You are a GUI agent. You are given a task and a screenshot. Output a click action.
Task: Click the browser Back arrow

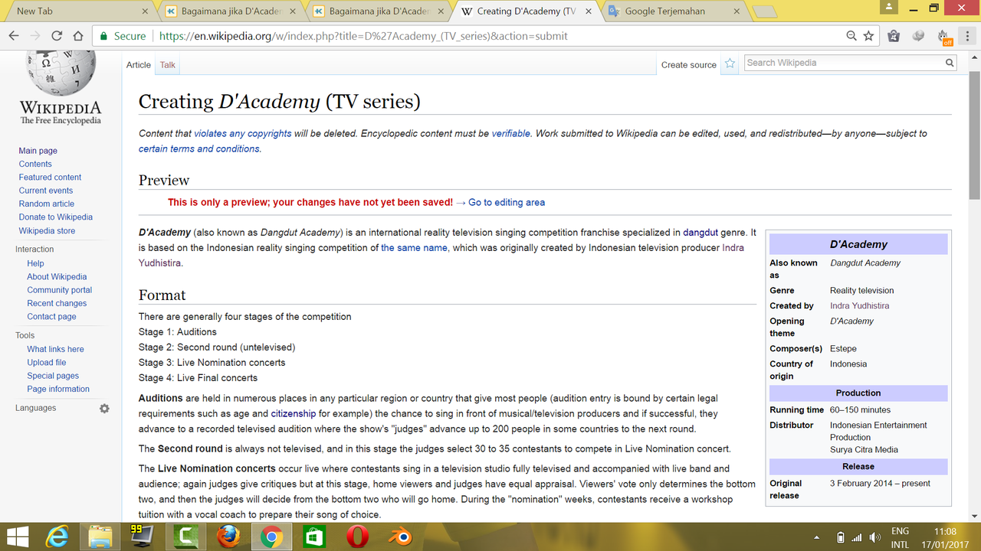click(14, 36)
